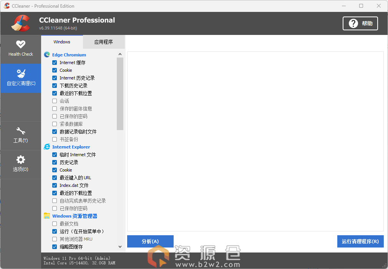This screenshot has width=388, height=269.
Task: Collapse the Windows 资源管理器 section
Action: pyautogui.click(x=75, y=216)
